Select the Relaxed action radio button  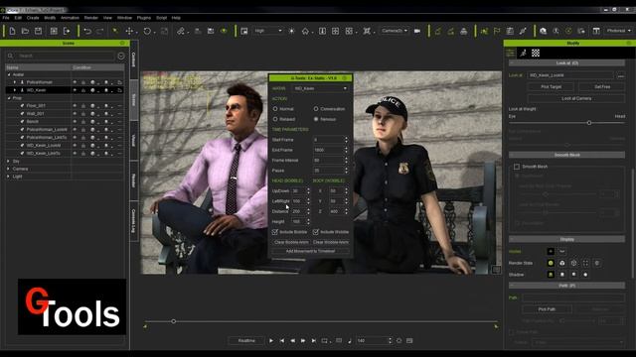point(275,119)
